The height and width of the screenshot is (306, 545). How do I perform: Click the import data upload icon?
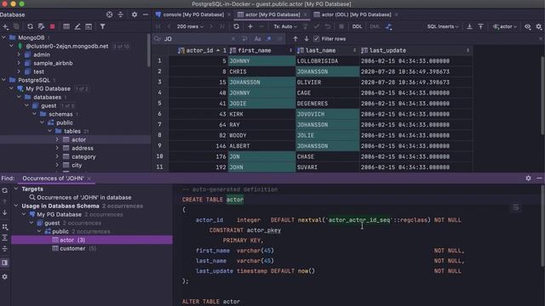coord(480,26)
